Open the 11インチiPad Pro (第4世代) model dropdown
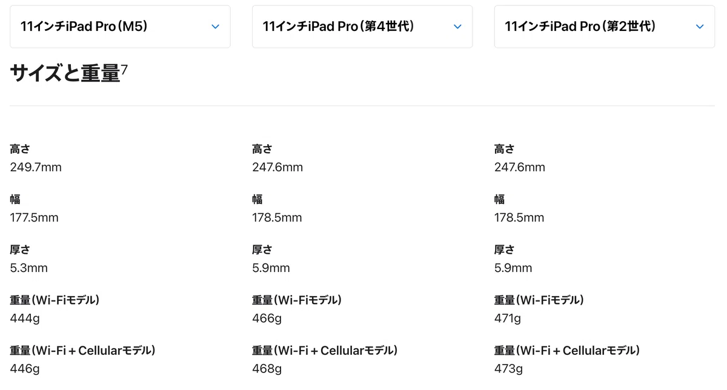This screenshot has width=727, height=390. 362,26
